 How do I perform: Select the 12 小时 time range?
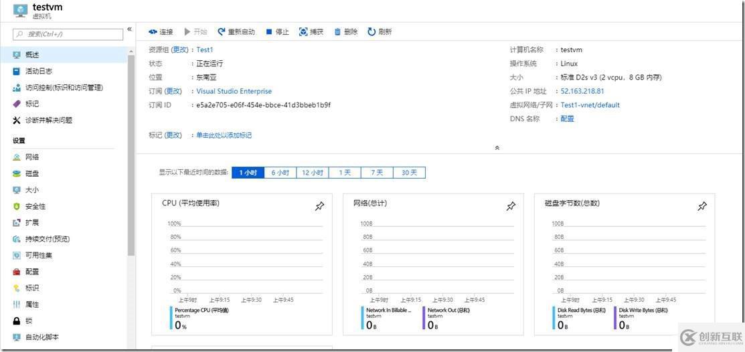click(x=312, y=173)
